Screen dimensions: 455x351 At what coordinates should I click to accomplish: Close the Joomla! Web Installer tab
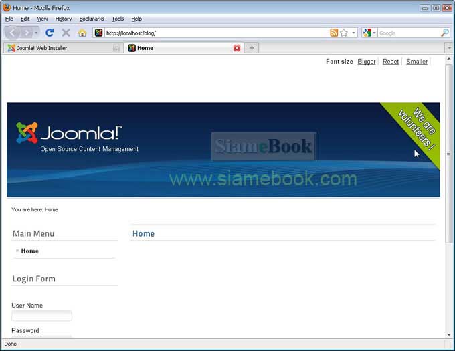[x=116, y=48]
